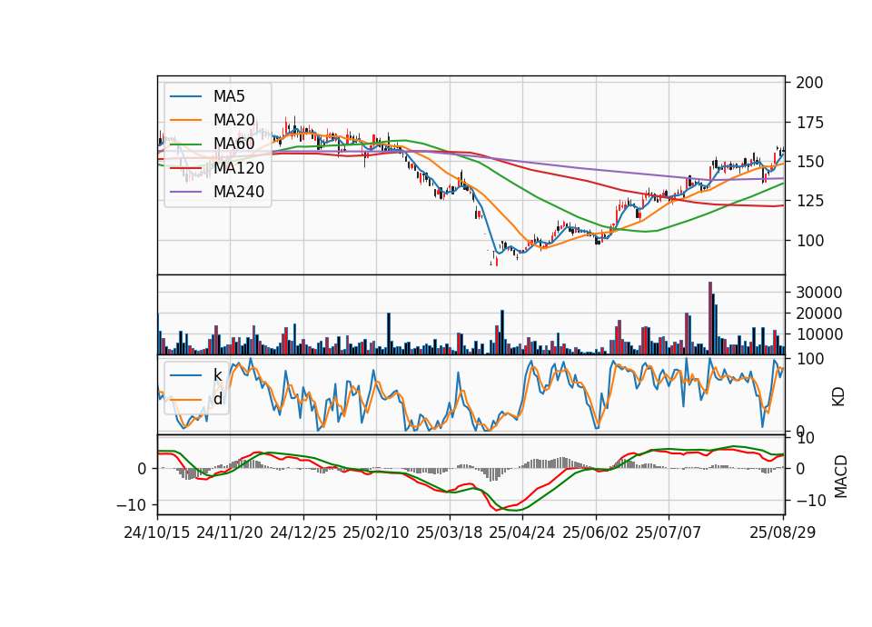Viewport: 872px width, 627px height.
Task: Click the 24/11/20 date axis label
Action: coord(230,532)
